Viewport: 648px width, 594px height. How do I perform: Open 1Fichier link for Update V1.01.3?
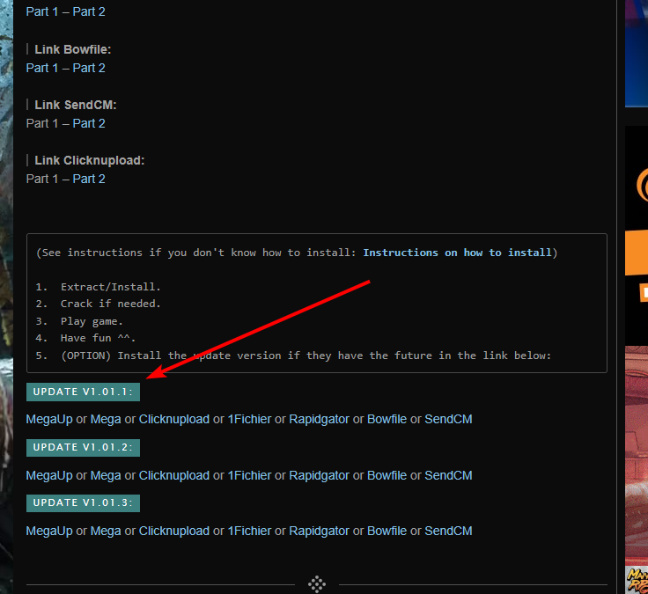[250, 531]
